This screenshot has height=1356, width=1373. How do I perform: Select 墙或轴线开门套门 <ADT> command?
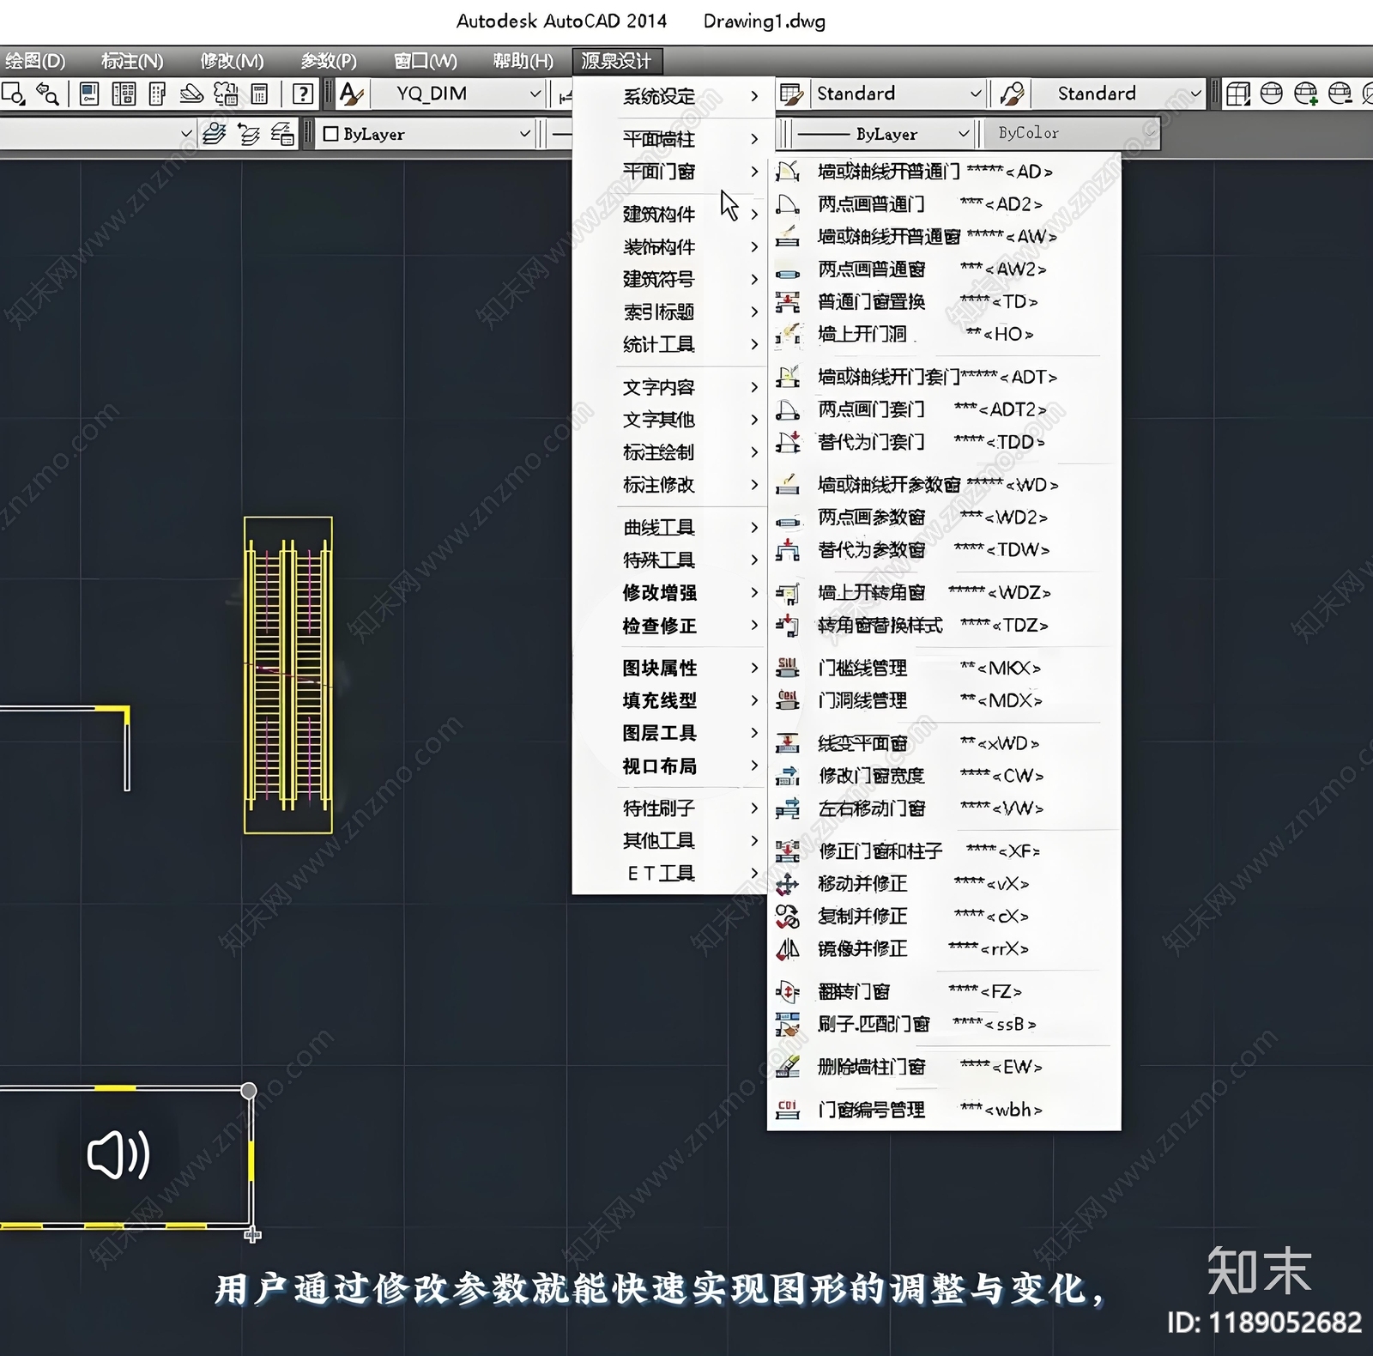pyautogui.click(x=944, y=377)
